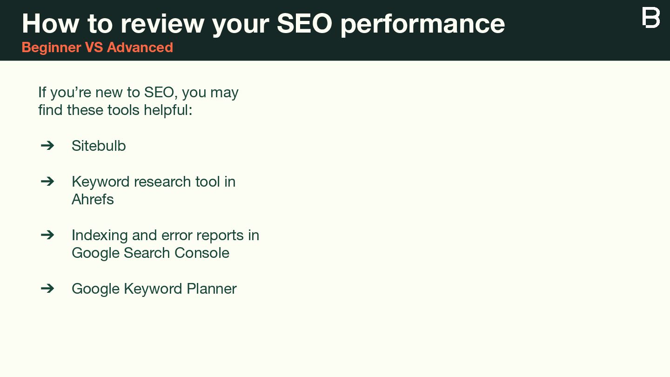The image size is (670, 377).
Task: Select the 'Google Search Console' text
Action: click(x=150, y=253)
